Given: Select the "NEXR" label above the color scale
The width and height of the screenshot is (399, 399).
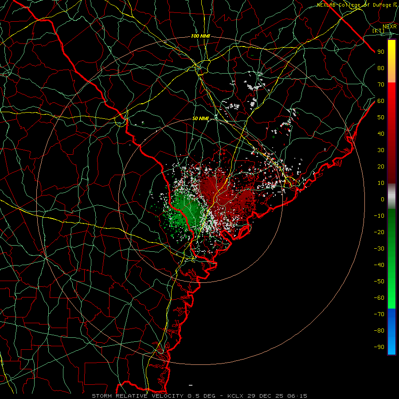Looking at the screenshot, I should [x=389, y=27].
